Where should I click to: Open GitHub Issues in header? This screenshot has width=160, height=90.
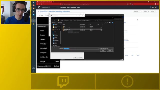click(x=68, y=7)
